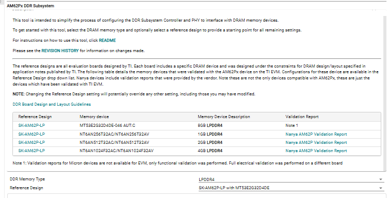Screen dimensions: 388x198
Task: Open the REVISION HISTORY link
Action: [60, 51]
